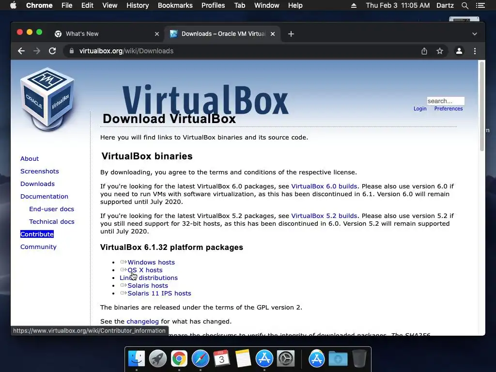Open the File menu
The height and width of the screenshot is (372, 496).
(67, 5)
